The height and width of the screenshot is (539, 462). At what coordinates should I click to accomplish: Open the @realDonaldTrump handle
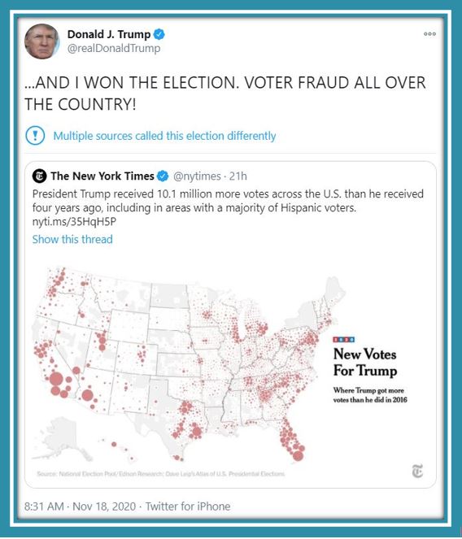pyautogui.click(x=114, y=48)
